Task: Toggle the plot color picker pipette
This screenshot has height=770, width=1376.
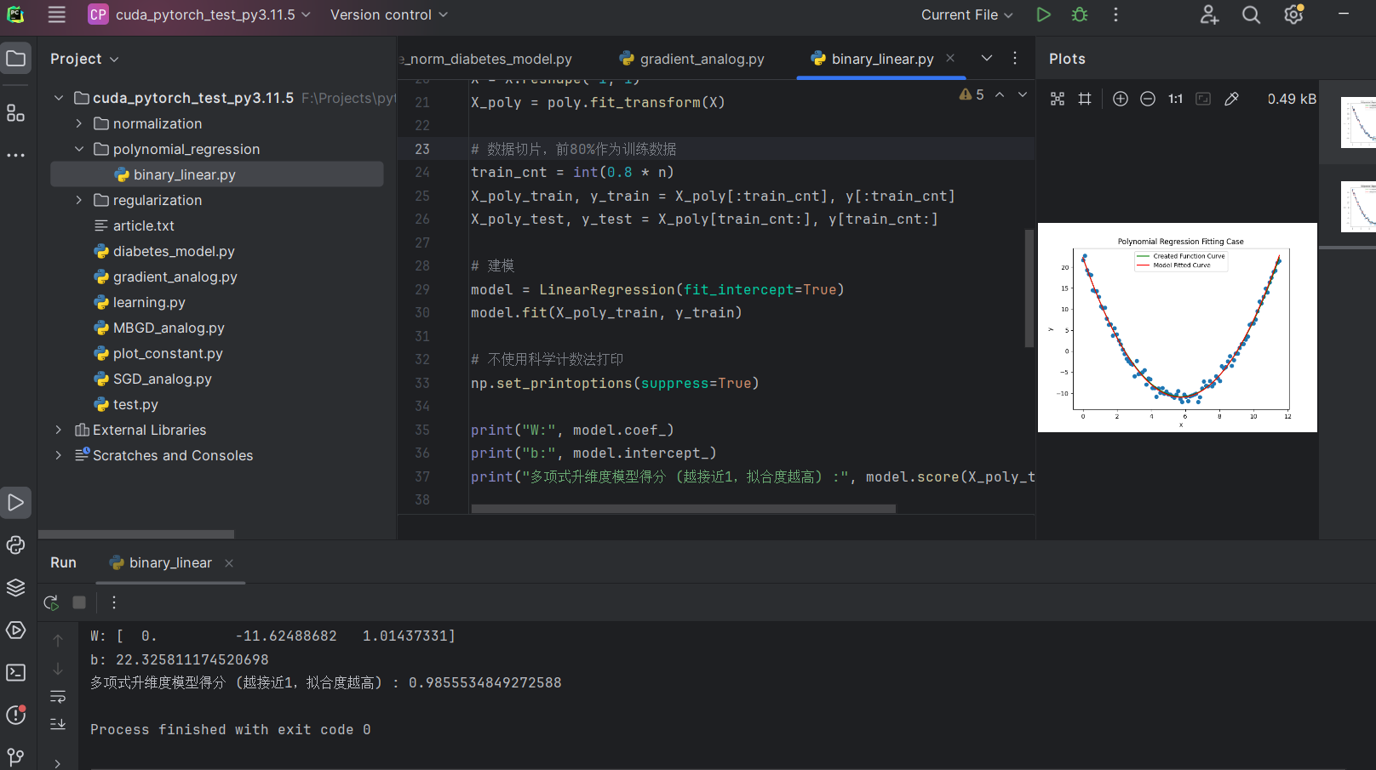Action: [1231, 99]
